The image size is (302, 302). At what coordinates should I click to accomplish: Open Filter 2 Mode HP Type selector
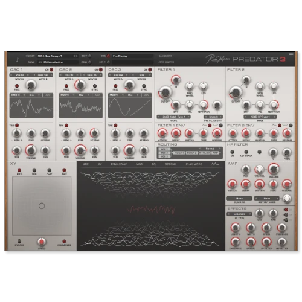click(x=260, y=117)
